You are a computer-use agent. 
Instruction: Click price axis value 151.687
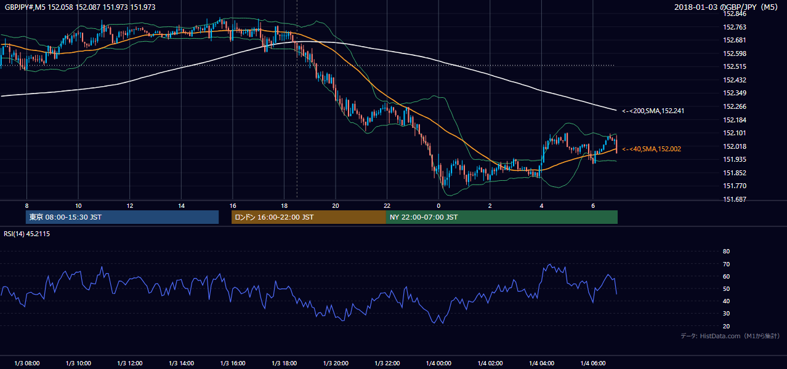click(735, 199)
